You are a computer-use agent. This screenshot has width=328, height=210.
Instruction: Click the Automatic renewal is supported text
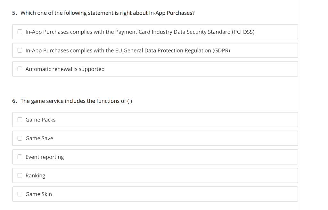coord(65,69)
